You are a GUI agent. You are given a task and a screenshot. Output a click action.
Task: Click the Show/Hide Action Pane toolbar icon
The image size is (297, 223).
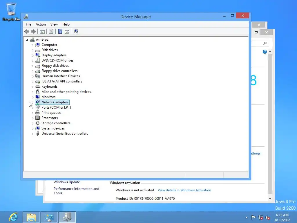[x=67, y=31]
